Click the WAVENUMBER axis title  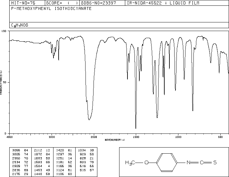pos(115,140)
